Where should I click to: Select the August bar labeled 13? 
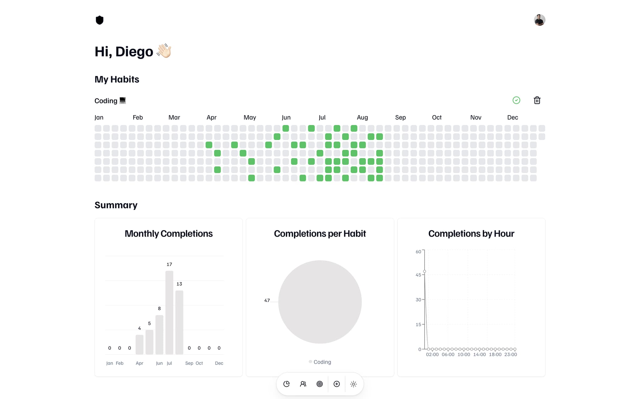click(x=179, y=322)
